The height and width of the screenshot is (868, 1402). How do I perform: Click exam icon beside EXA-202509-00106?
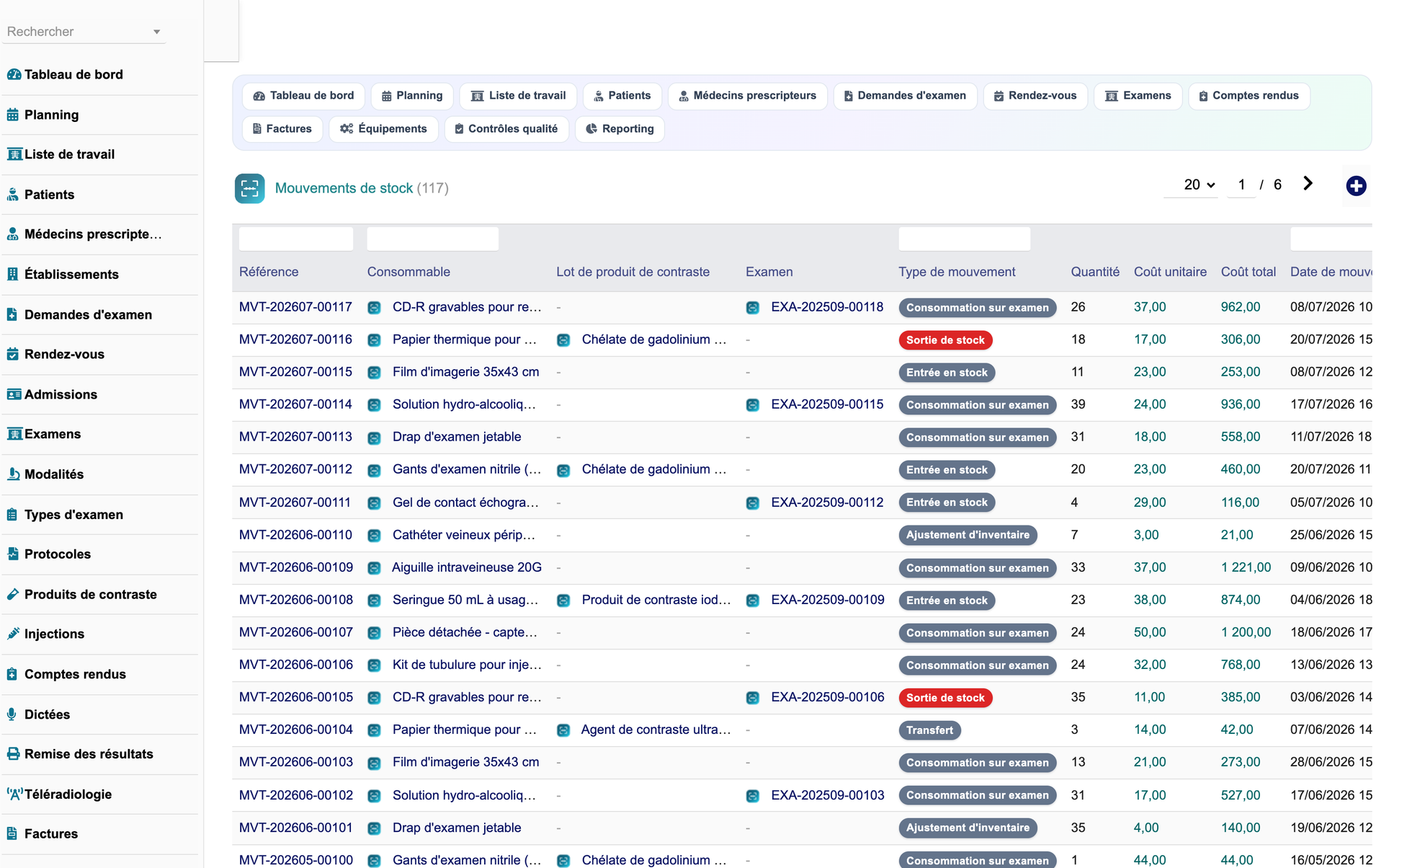(x=752, y=698)
